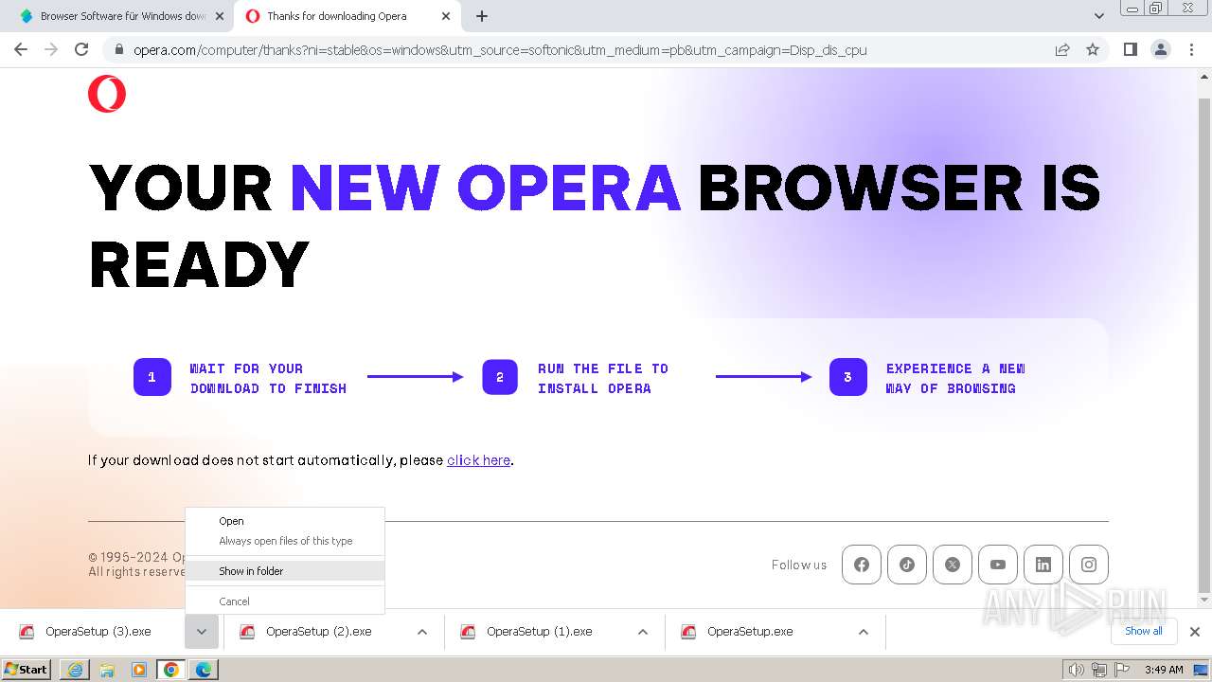Open Windows Media Player taskbar icon
This screenshot has width=1212, height=682.
pos(139,670)
